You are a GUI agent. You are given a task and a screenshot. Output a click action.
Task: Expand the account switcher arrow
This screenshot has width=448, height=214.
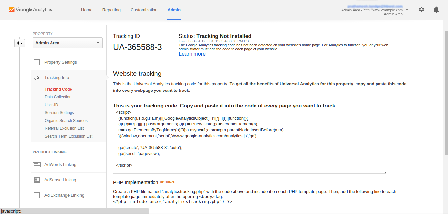coord(407,10)
